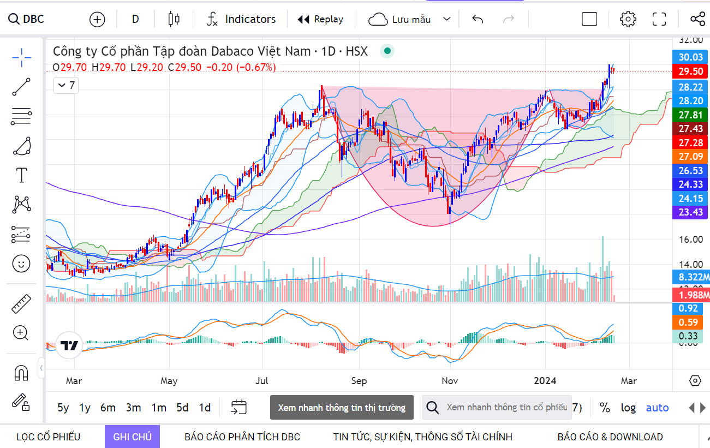Open the Indicators dialog

coord(241,19)
